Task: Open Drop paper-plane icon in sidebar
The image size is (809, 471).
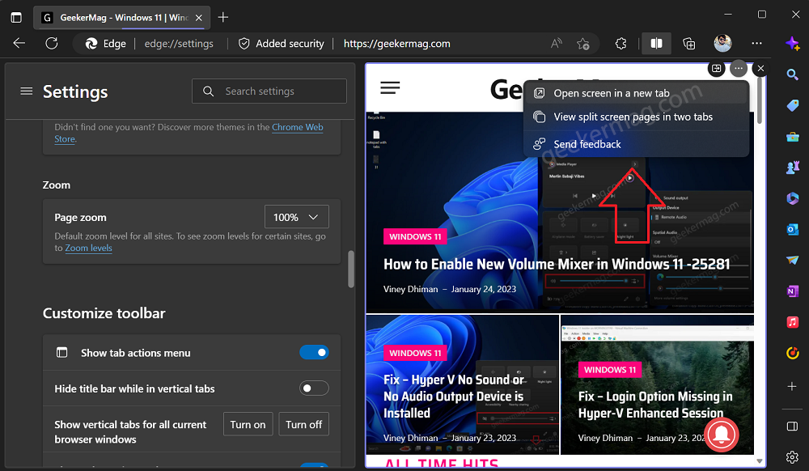Action: pos(793,260)
